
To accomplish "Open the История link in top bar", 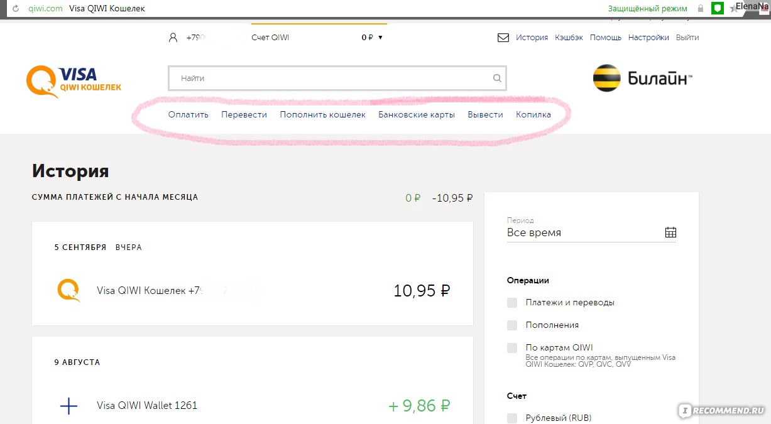I will coord(532,38).
